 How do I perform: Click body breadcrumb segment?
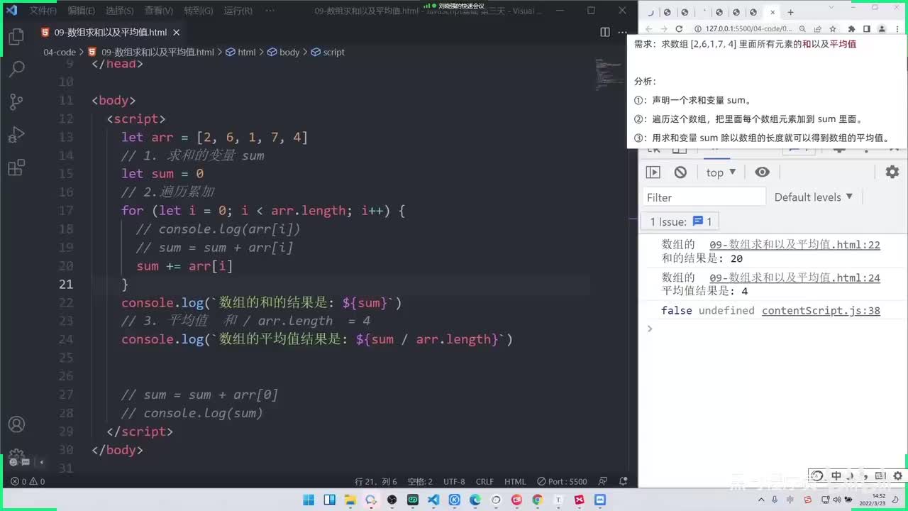284,52
